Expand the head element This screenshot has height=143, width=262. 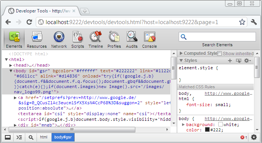[x=11, y=65]
